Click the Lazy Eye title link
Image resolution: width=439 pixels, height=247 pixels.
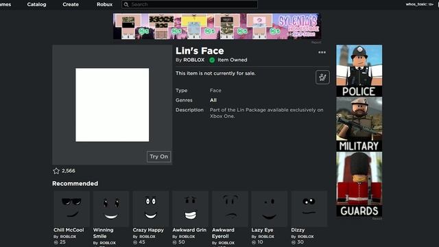[262, 230]
